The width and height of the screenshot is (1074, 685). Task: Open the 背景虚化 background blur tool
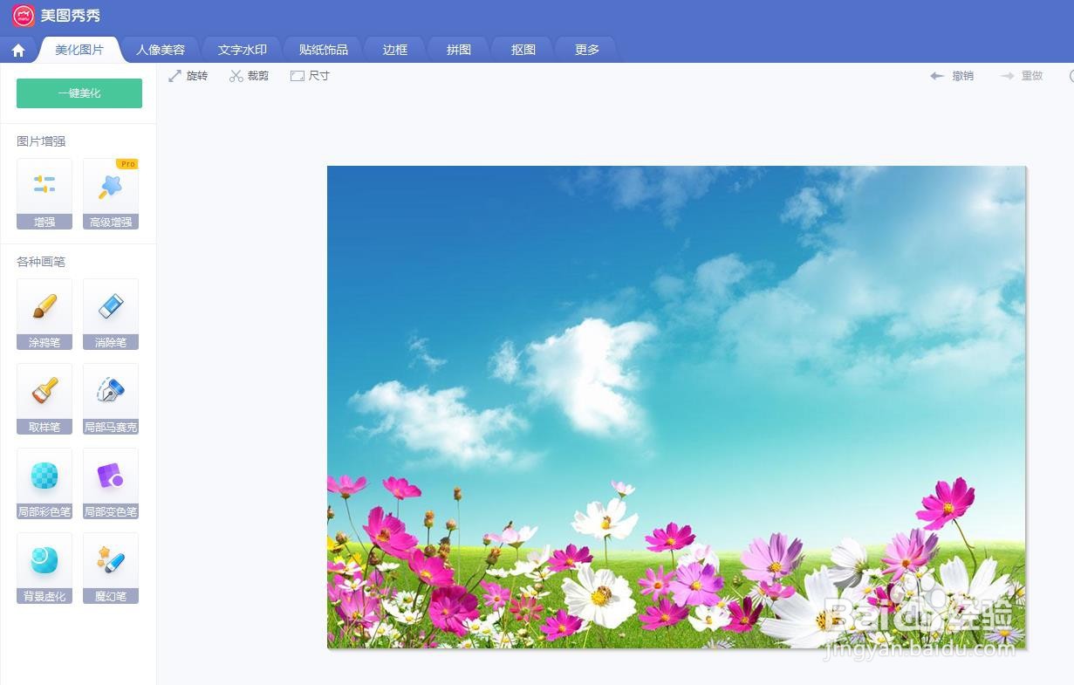point(44,567)
